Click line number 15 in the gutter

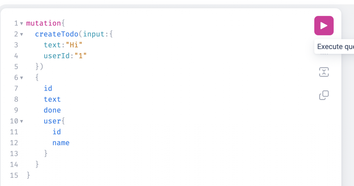click(x=14, y=175)
